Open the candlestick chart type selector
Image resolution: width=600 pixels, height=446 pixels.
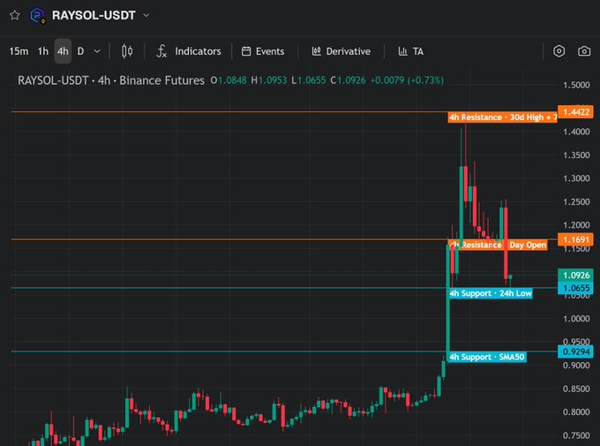[127, 51]
